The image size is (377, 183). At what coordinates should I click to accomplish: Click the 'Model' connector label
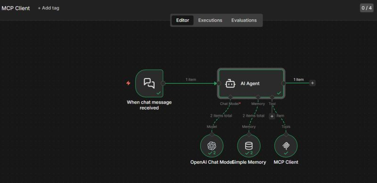pyautogui.click(x=212, y=127)
